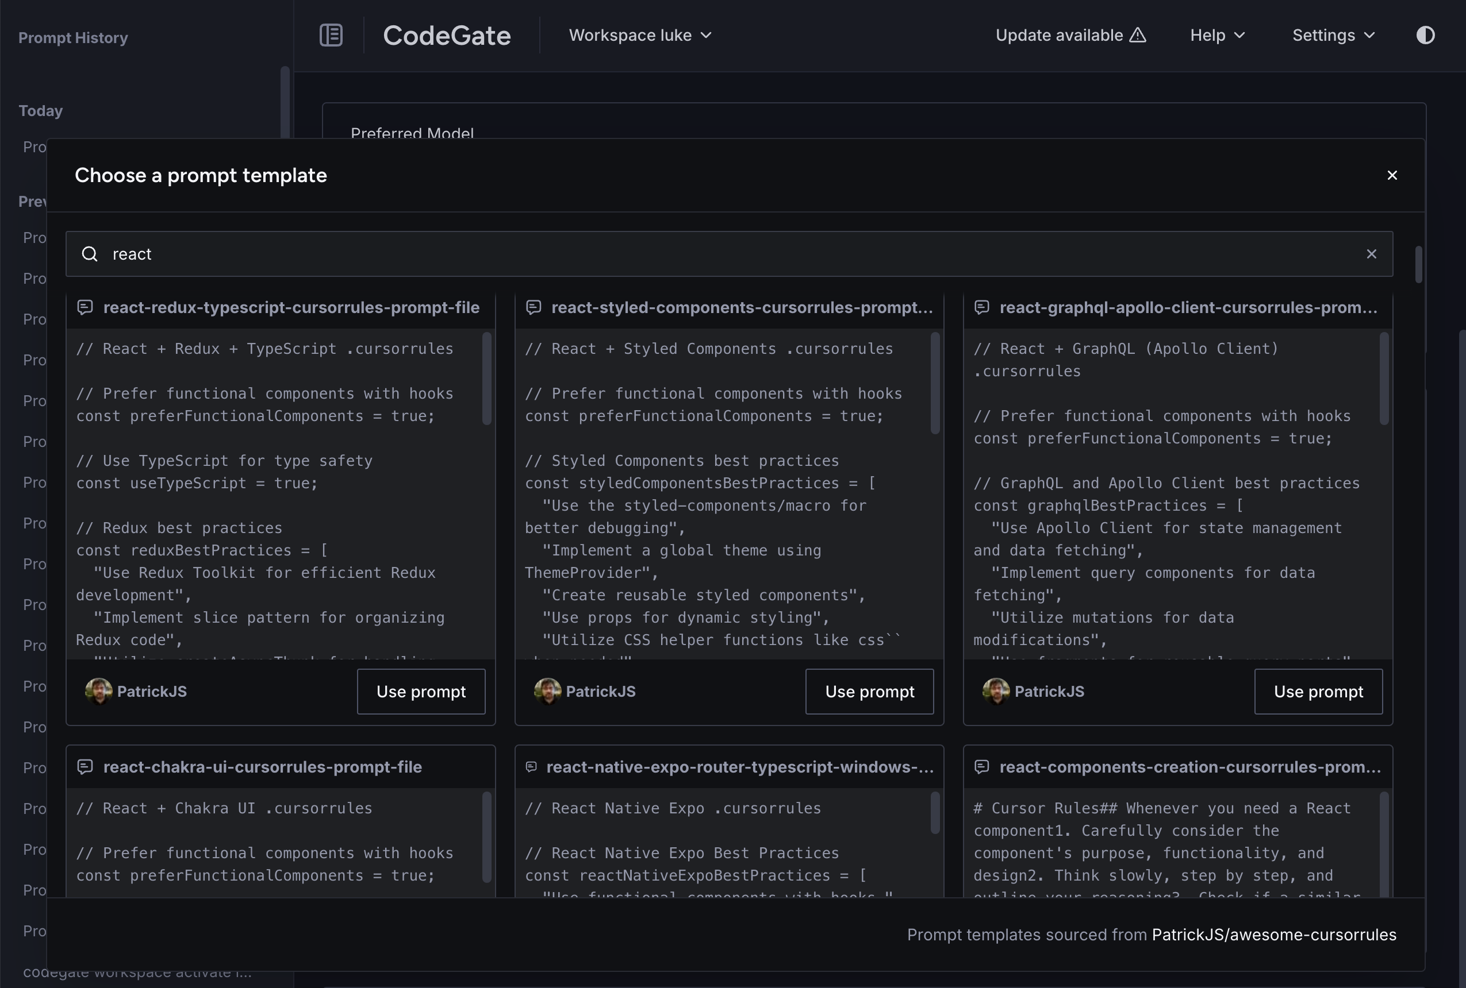Click scrollbar inside react-redux-typescript code preview

(x=487, y=379)
